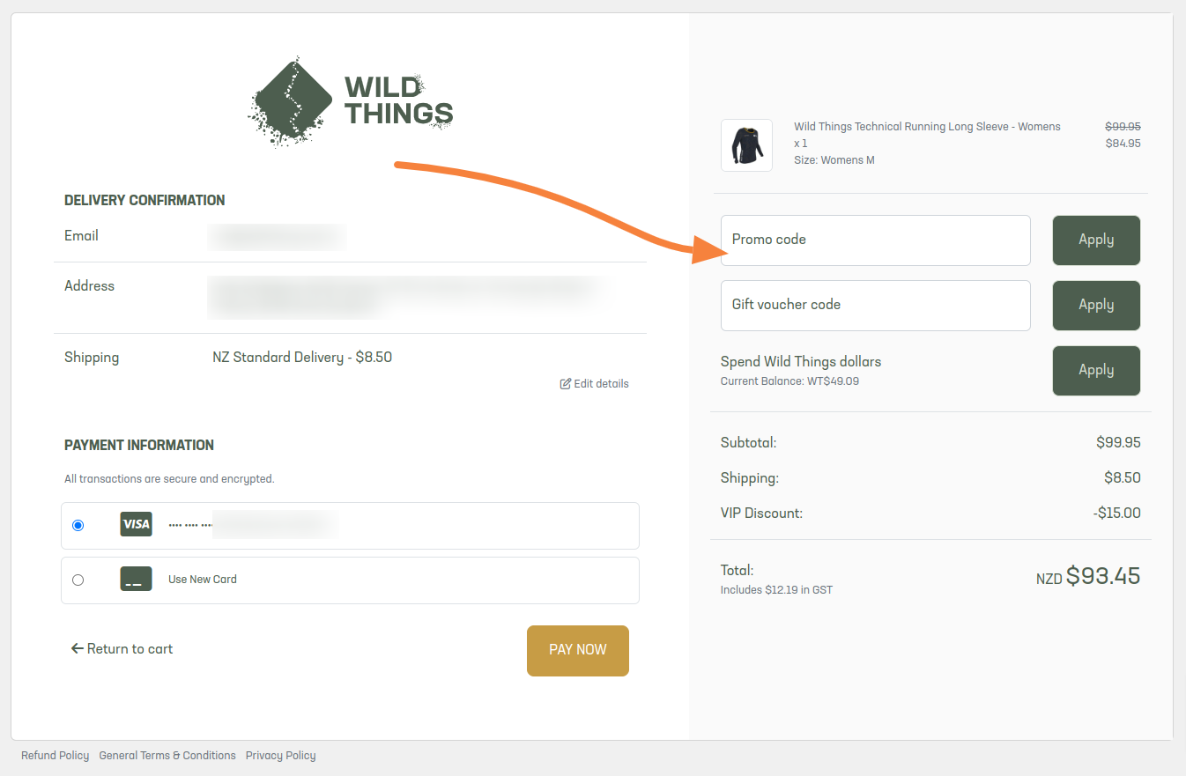
Task: Click the edit pencil icon beside Edit details
Action: [566, 384]
